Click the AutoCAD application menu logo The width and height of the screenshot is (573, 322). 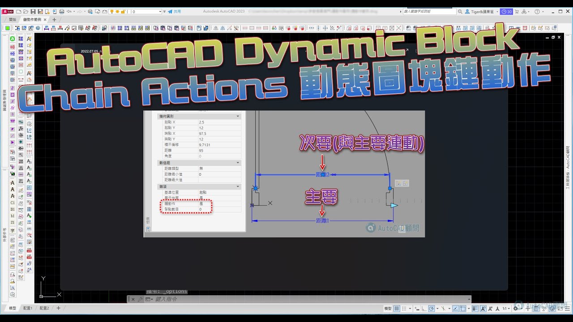coord(8,11)
